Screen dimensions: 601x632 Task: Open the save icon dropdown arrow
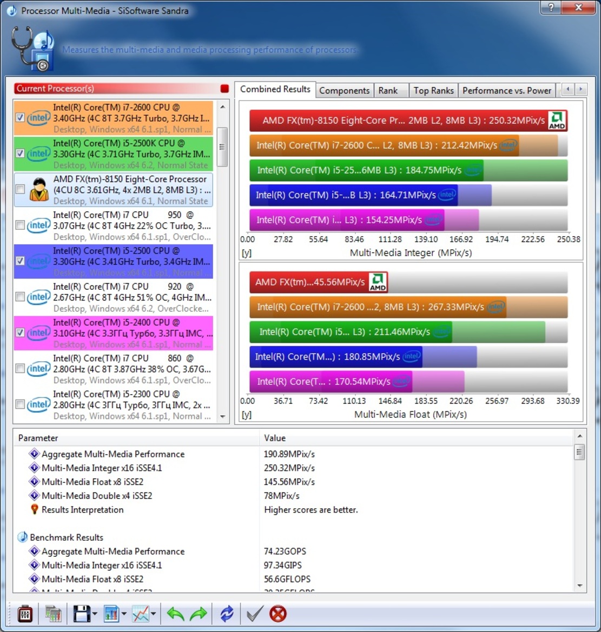(95, 614)
